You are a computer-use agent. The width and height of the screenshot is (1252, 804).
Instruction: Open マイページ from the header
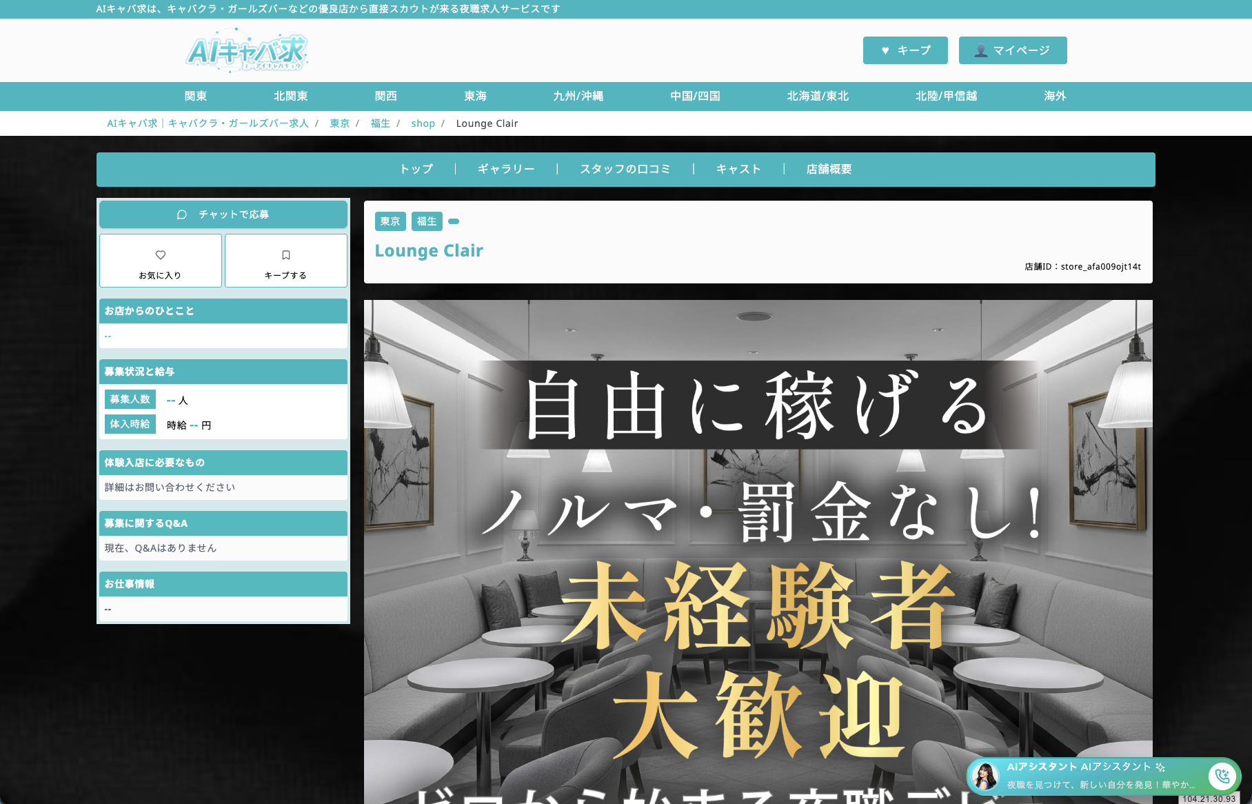click(x=1013, y=50)
